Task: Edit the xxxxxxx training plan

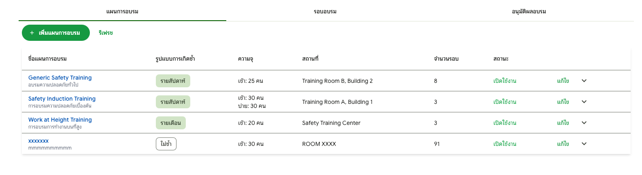Action: pyautogui.click(x=563, y=144)
